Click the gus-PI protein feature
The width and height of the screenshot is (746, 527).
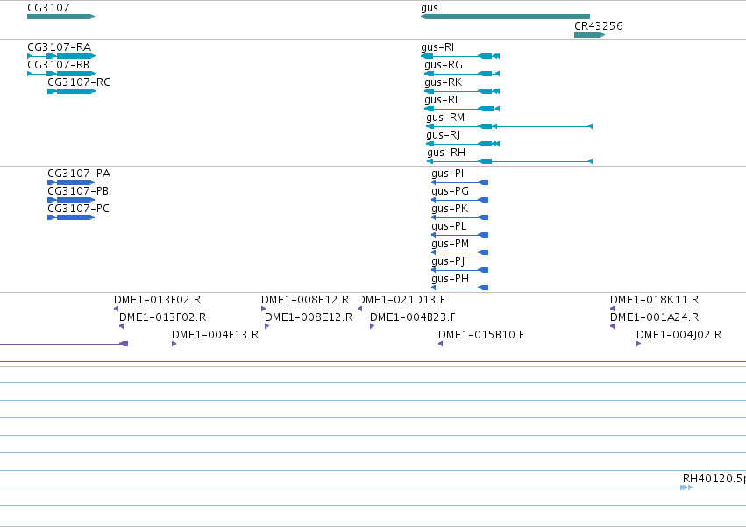[459, 182]
